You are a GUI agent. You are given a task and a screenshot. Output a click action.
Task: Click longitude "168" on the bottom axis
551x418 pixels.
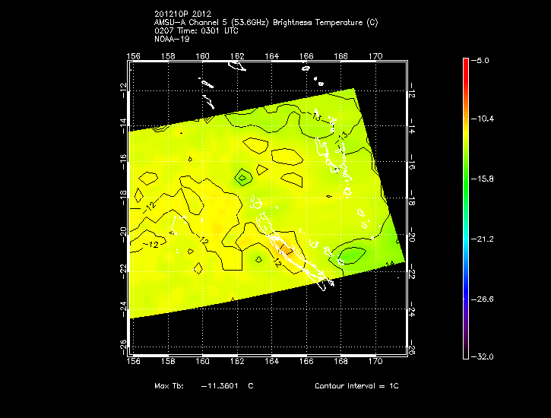click(x=340, y=361)
